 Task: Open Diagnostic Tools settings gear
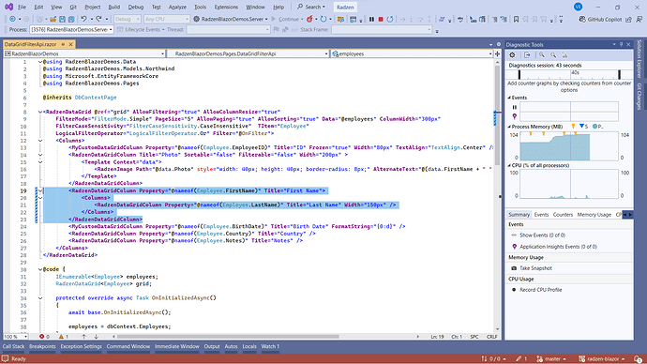click(x=513, y=55)
